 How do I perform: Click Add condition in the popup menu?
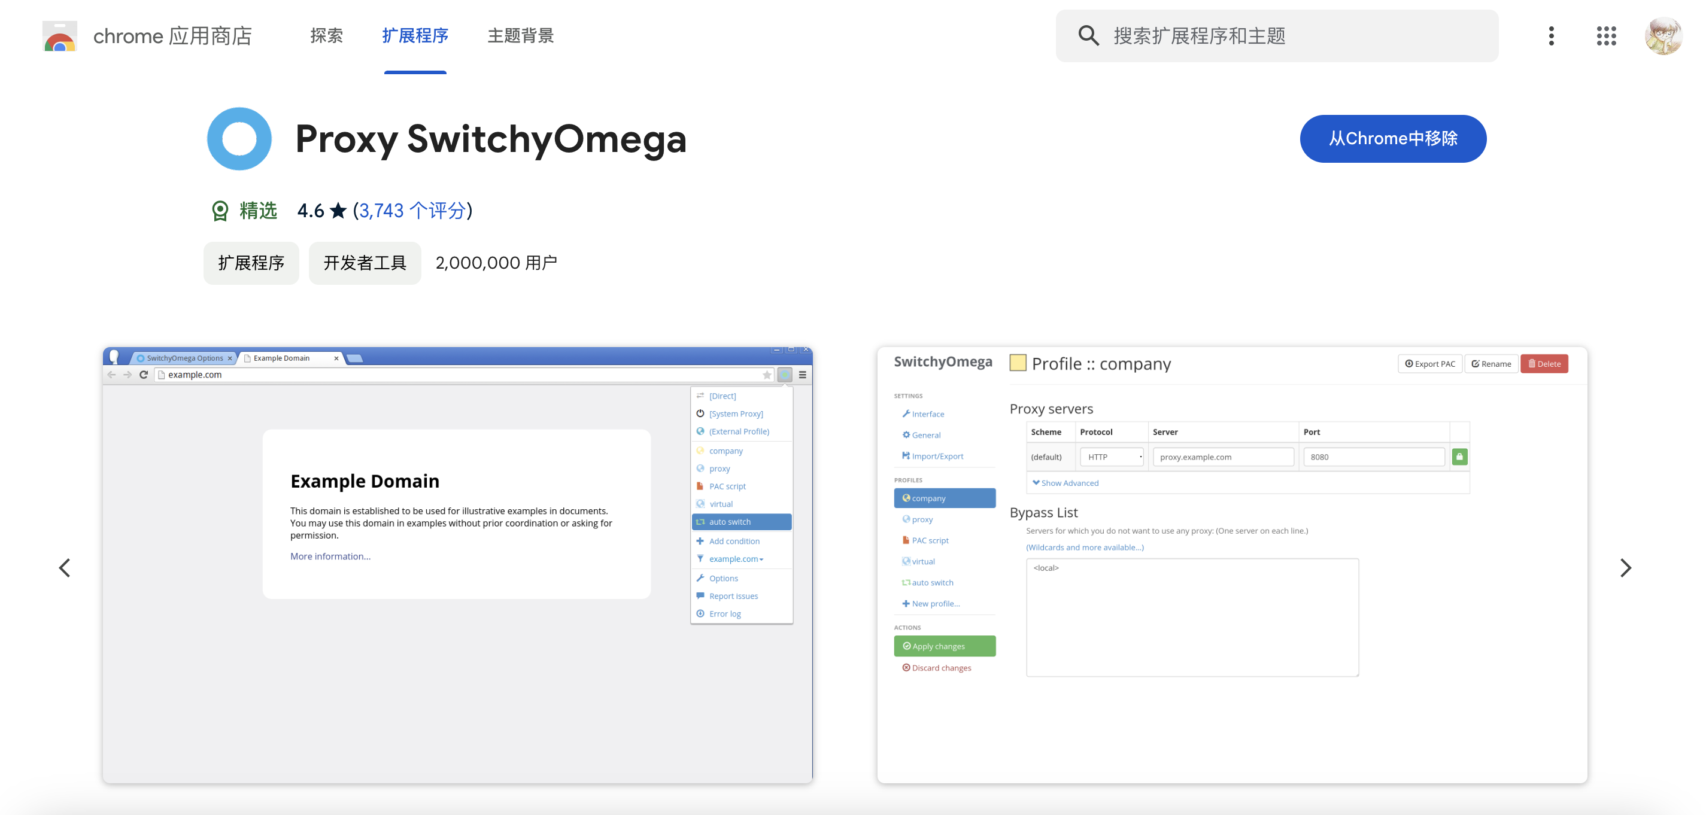(741, 541)
